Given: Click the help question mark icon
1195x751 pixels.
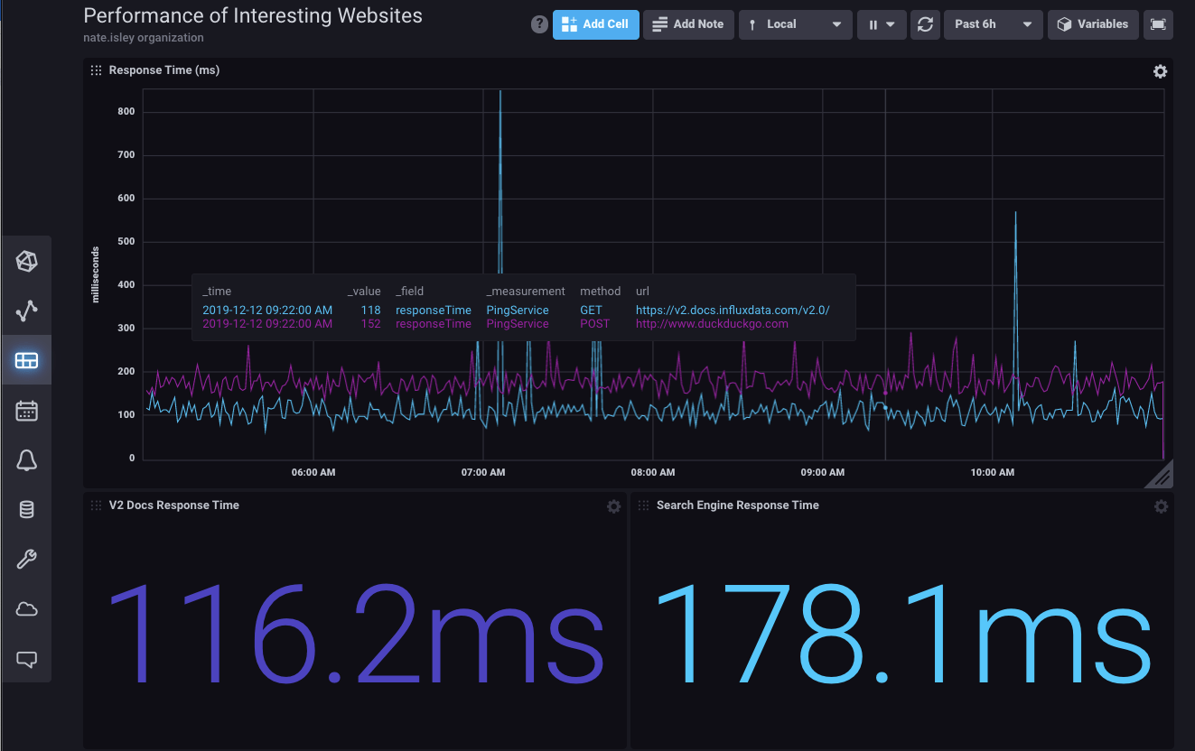Looking at the screenshot, I should (x=539, y=24).
